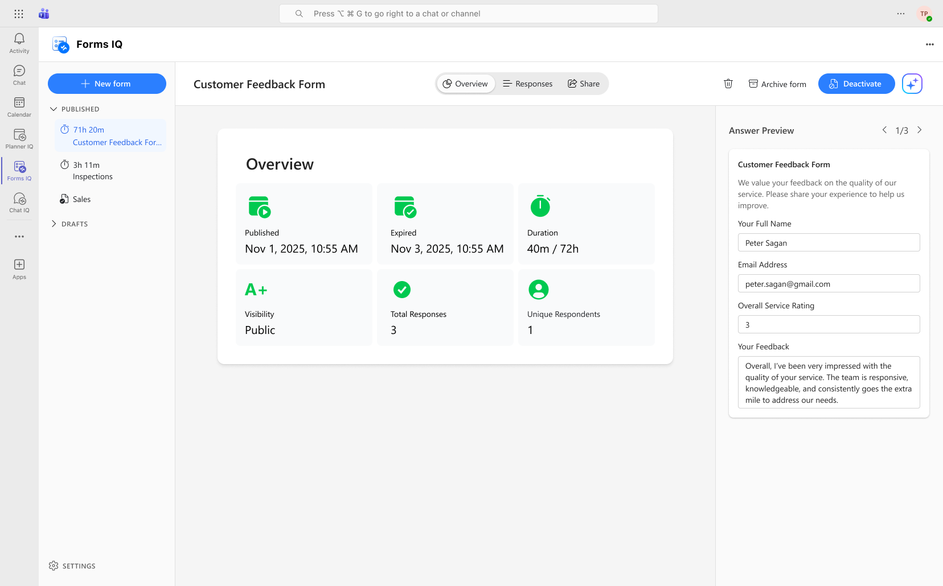This screenshot has height=586, width=943.
Task: Delete form using the trash icon
Action: [x=728, y=84]
